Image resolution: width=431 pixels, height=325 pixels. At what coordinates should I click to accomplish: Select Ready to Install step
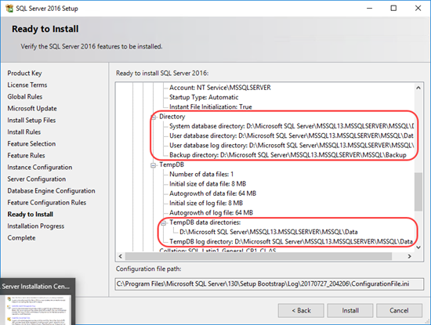pyautogui.click(x=31, y=215)
